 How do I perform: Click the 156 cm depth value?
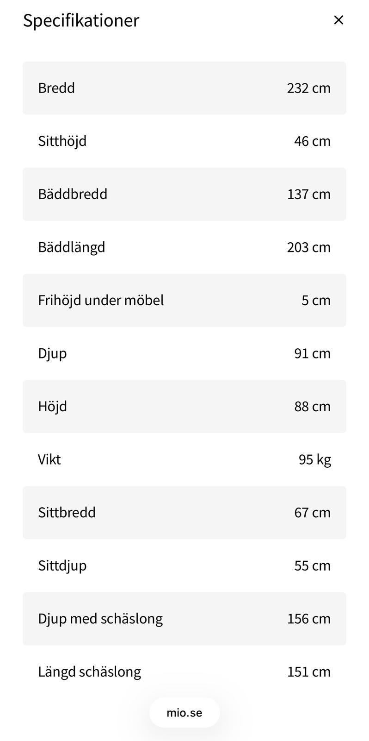coord(308,619)
